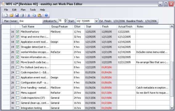The width and height of the screenshot is (175, 111).
Task: Open the Help menu
Action: click(43, 10)
